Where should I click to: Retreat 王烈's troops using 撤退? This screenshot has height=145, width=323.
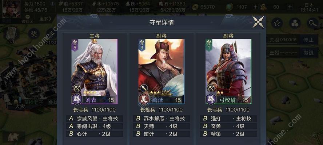(308, 53)
